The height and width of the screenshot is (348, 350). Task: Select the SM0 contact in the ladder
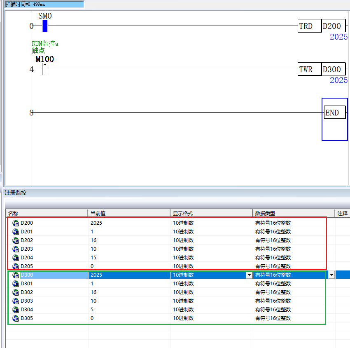tap(45, 26)
